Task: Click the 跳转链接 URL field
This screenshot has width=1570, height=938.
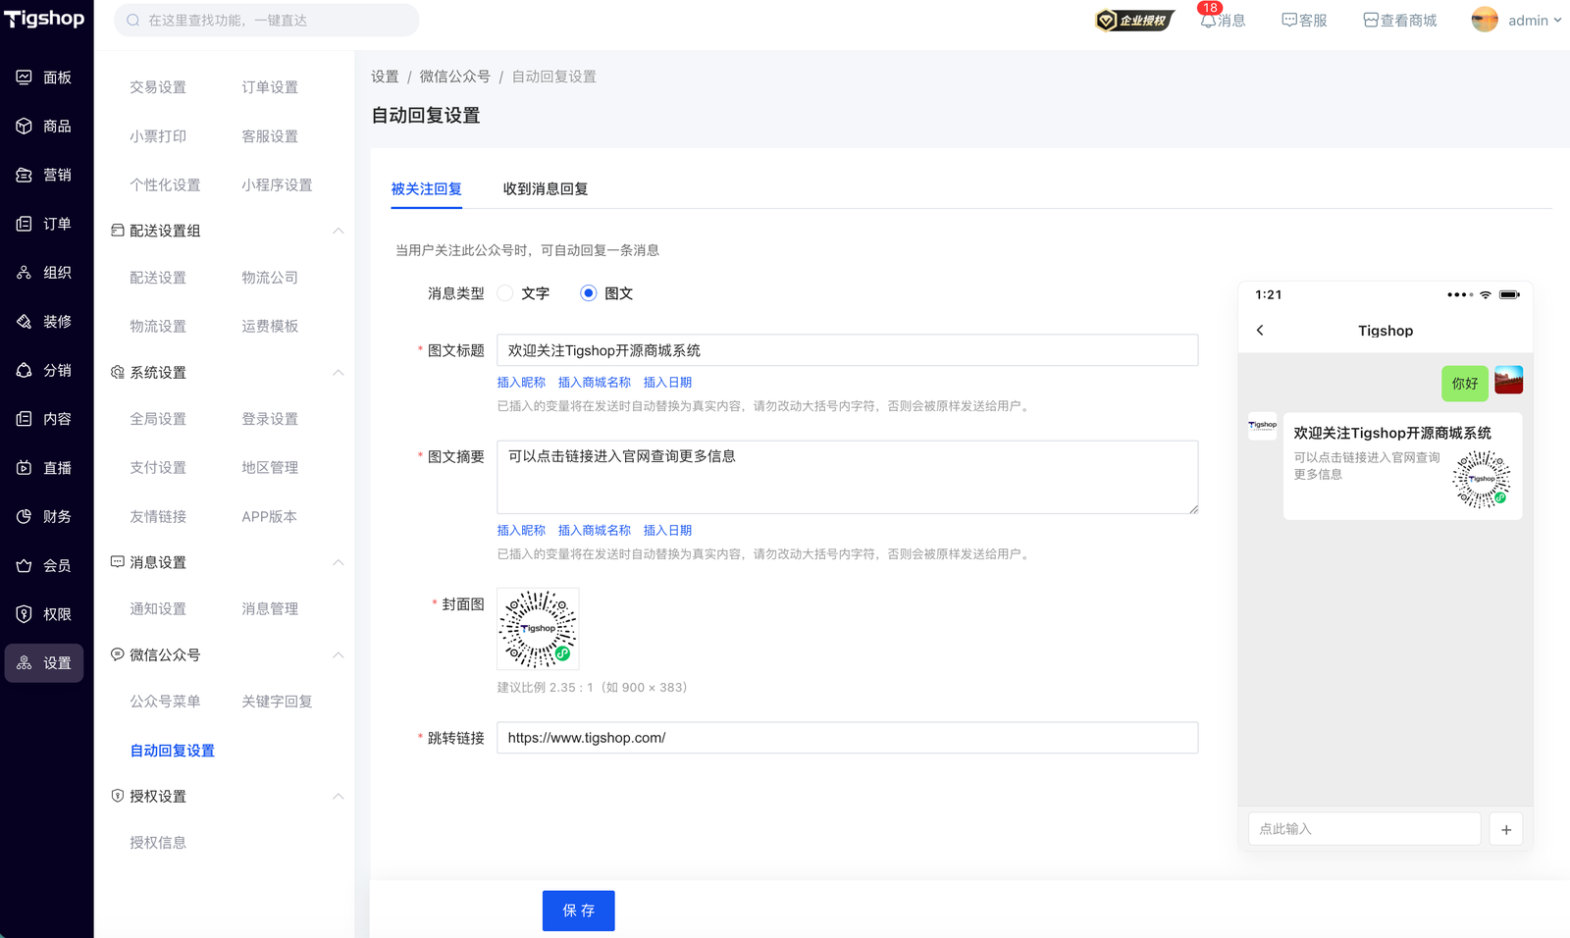Action: click(848, 738)
